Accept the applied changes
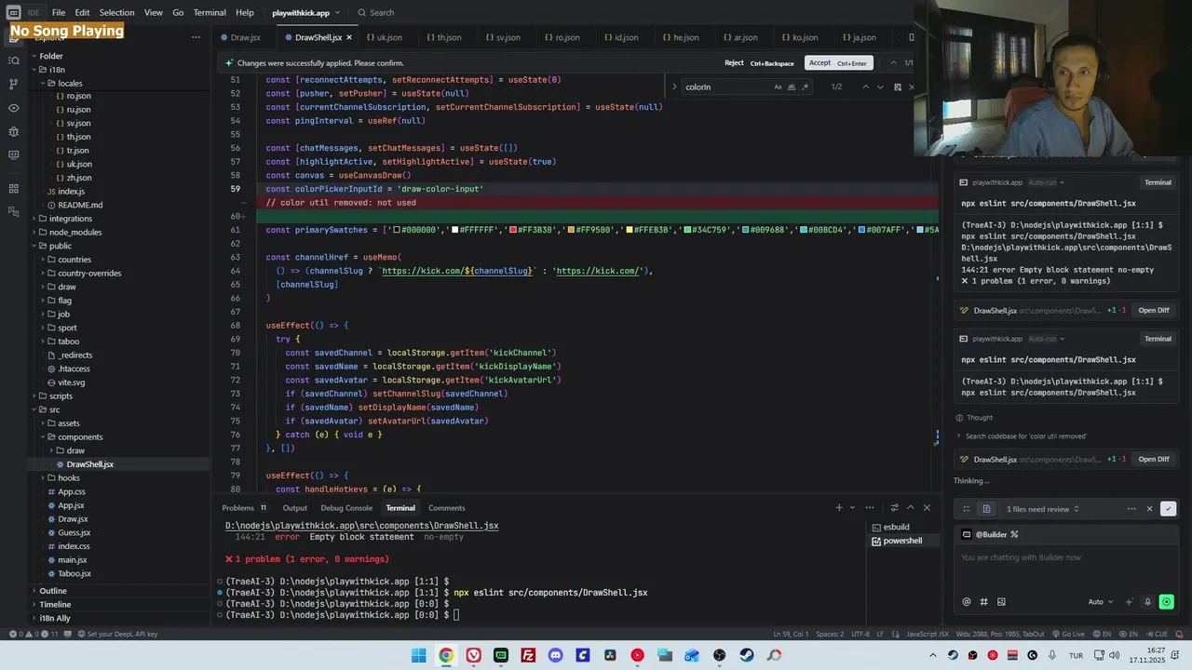This screenshot has height=670, width=1192. click(x=838, y=63)
